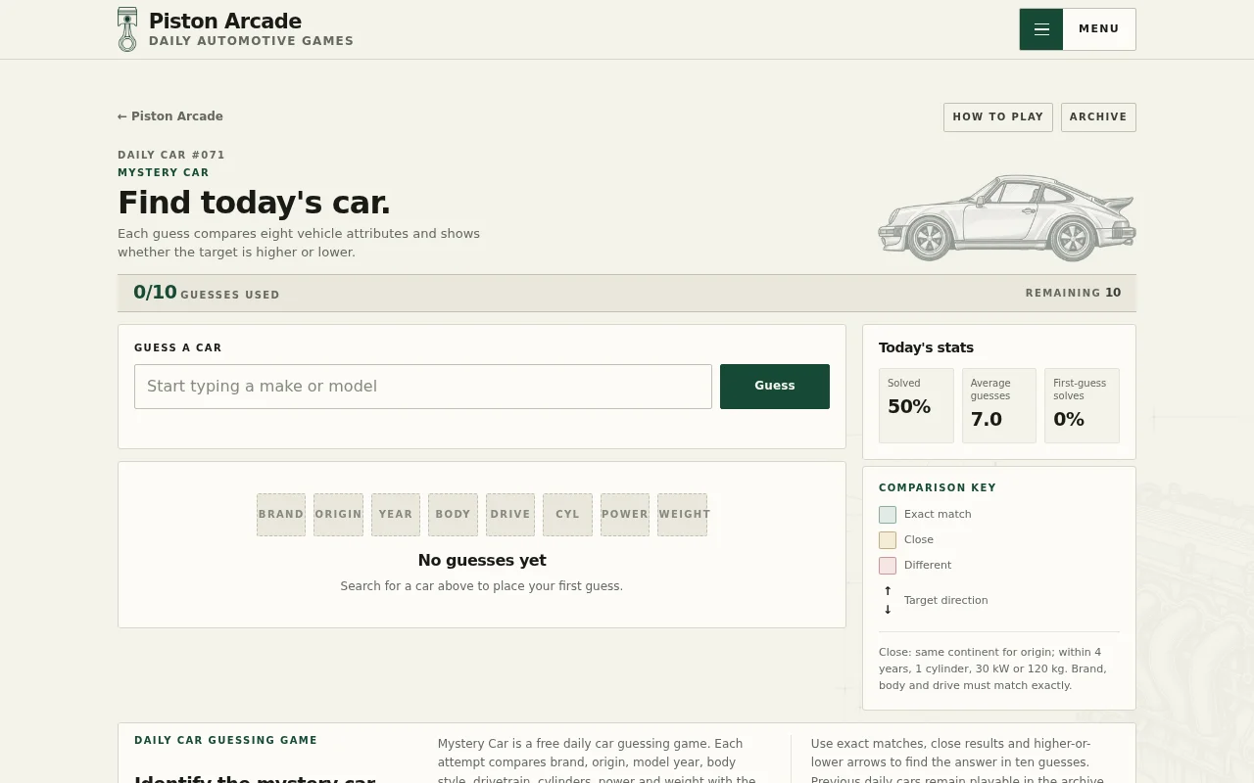
Task: Focus the make or model search field
Action: 423,387
